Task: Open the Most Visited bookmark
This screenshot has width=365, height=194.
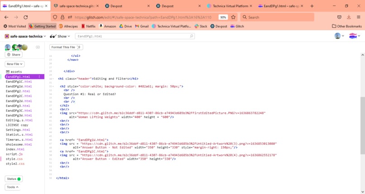Action: (14, 26)
